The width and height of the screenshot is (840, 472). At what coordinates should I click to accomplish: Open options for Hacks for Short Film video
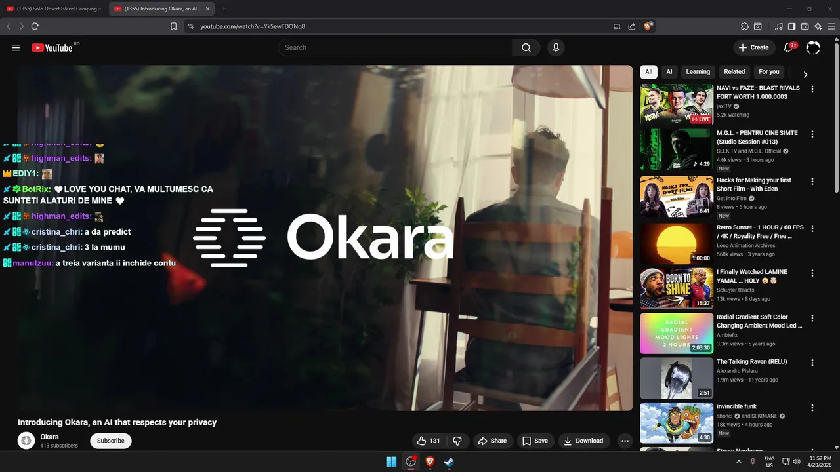(812, 182)
